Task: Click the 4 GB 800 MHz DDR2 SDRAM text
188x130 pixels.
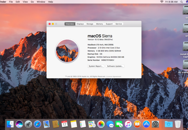Action: point(108,51)
